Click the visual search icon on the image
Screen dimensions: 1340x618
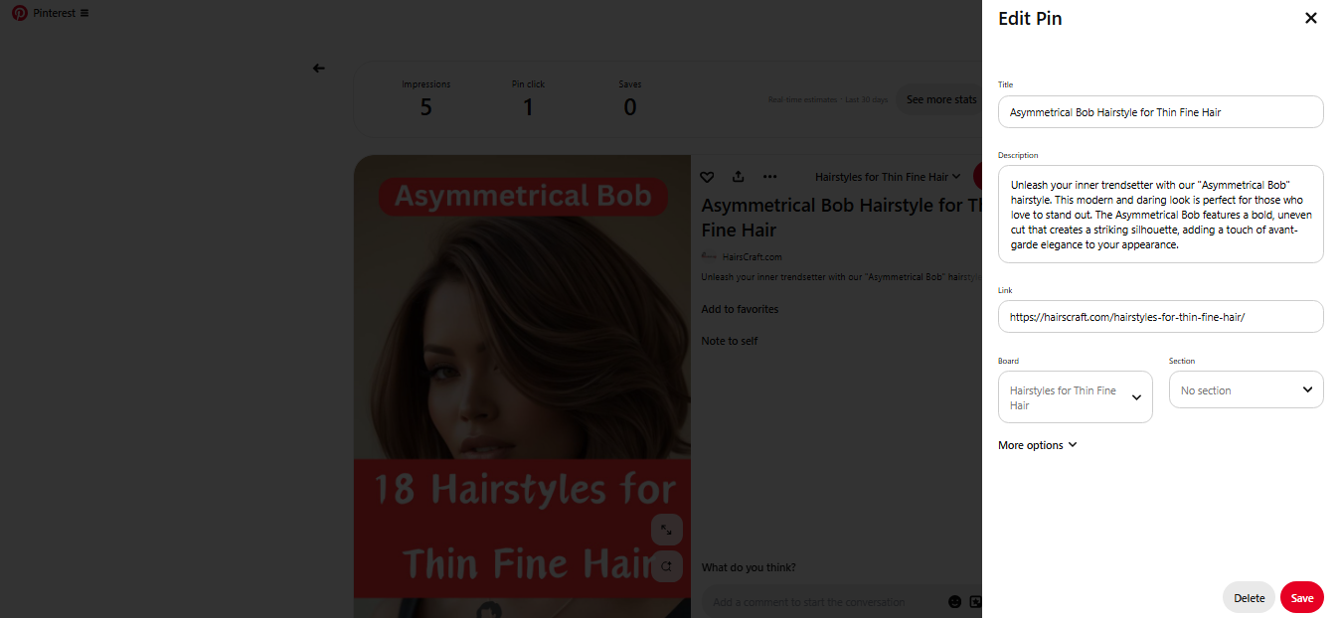coord(666,566)
